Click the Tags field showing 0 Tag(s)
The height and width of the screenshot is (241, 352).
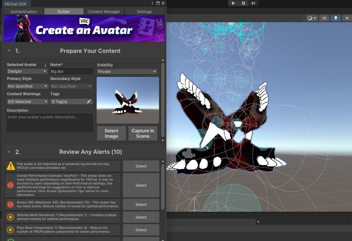coord(71,102)
